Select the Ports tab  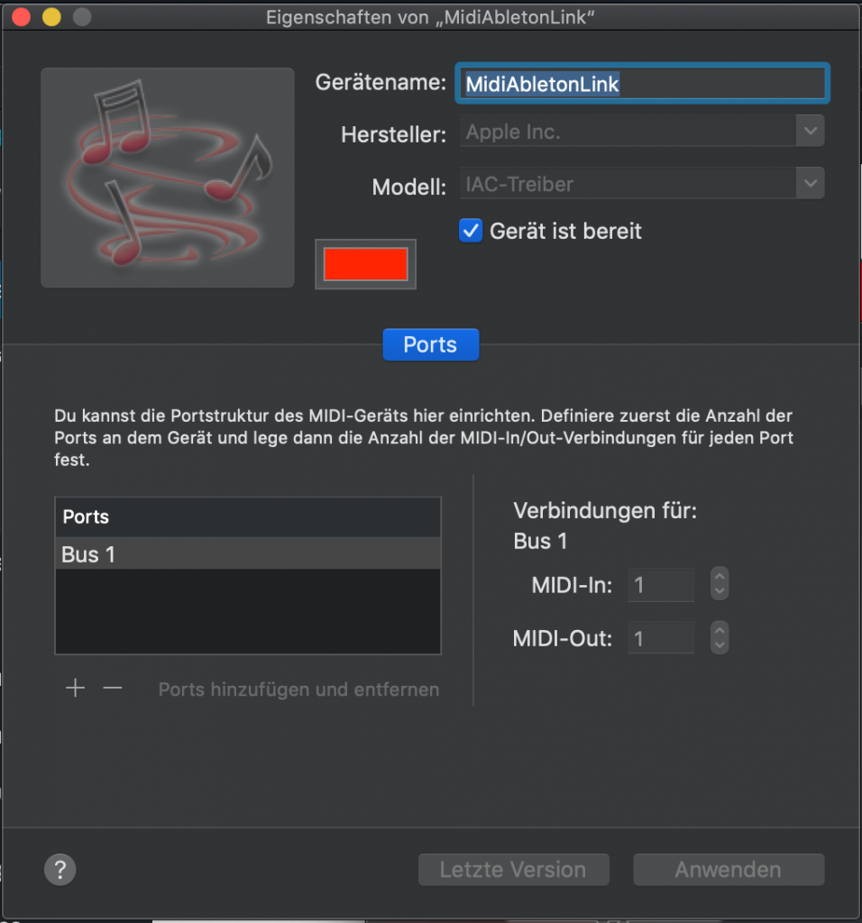click(430, 344)
